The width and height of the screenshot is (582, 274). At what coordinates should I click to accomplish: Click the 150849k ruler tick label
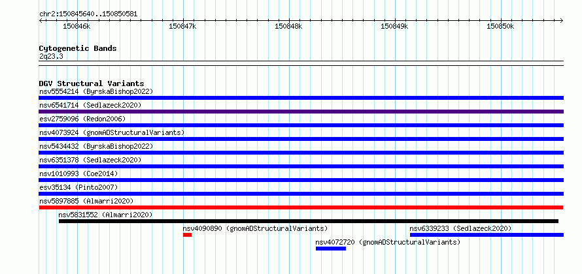(394, 26)
